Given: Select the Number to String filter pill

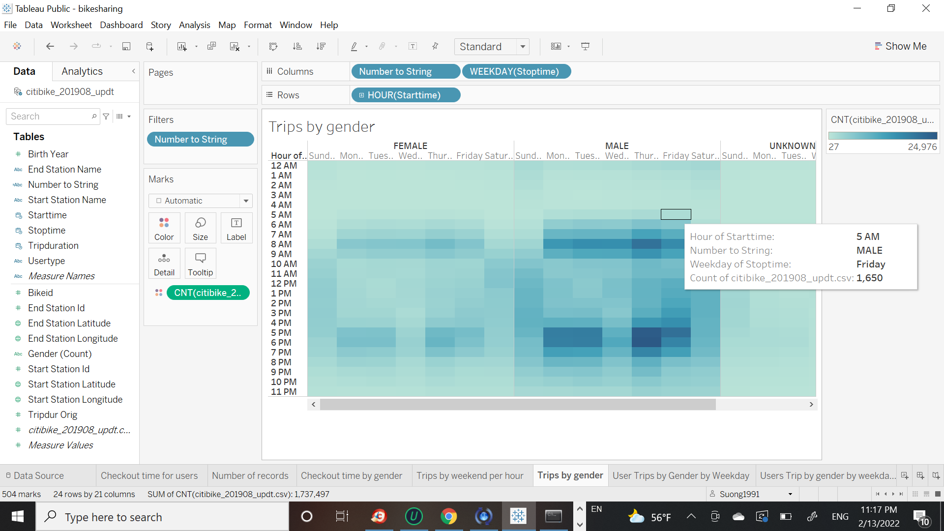Looking at the screenshot, I should (200, 139).
